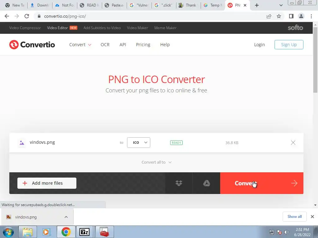Open OCR in the navigation
This screenshot has width=318, height=238.
105,45
